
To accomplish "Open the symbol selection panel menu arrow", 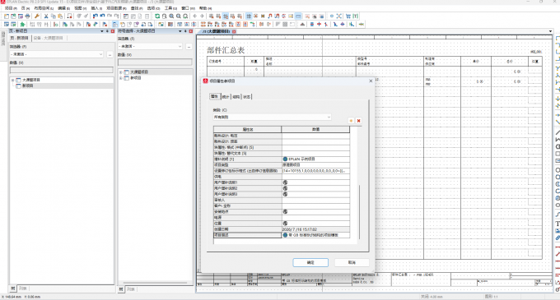I will coord(180,31).
